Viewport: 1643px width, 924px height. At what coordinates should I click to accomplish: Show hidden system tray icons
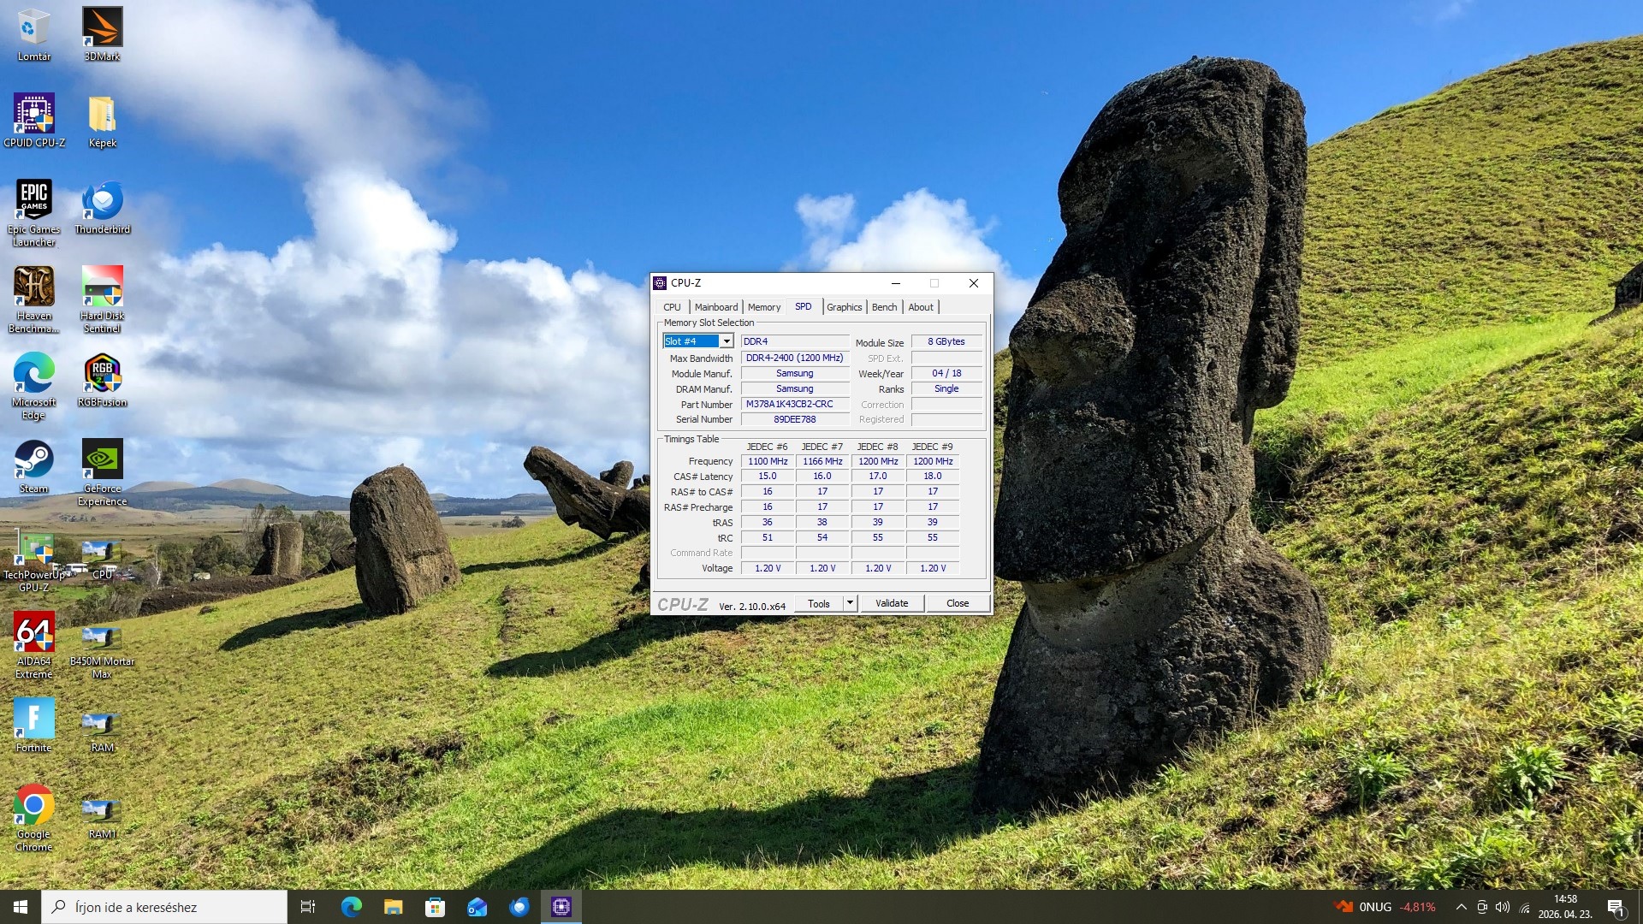(1461, 907)
